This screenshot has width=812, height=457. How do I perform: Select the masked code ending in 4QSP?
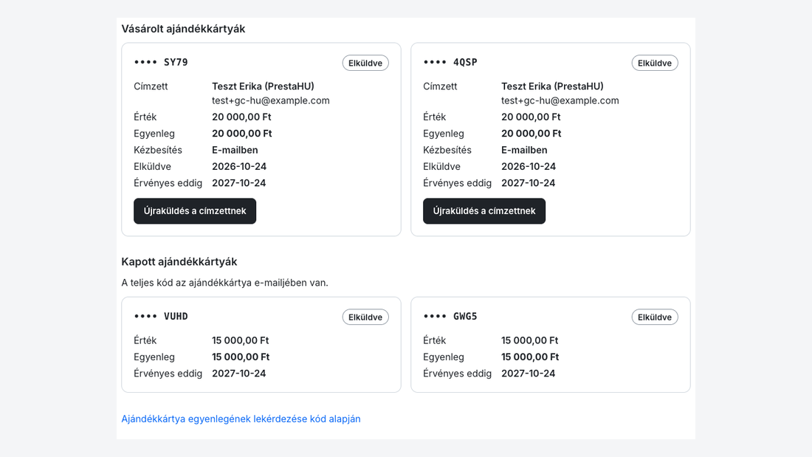(450, 62)
